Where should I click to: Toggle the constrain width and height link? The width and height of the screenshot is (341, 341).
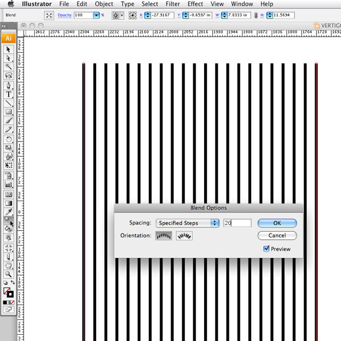click(x=255, y=14)
